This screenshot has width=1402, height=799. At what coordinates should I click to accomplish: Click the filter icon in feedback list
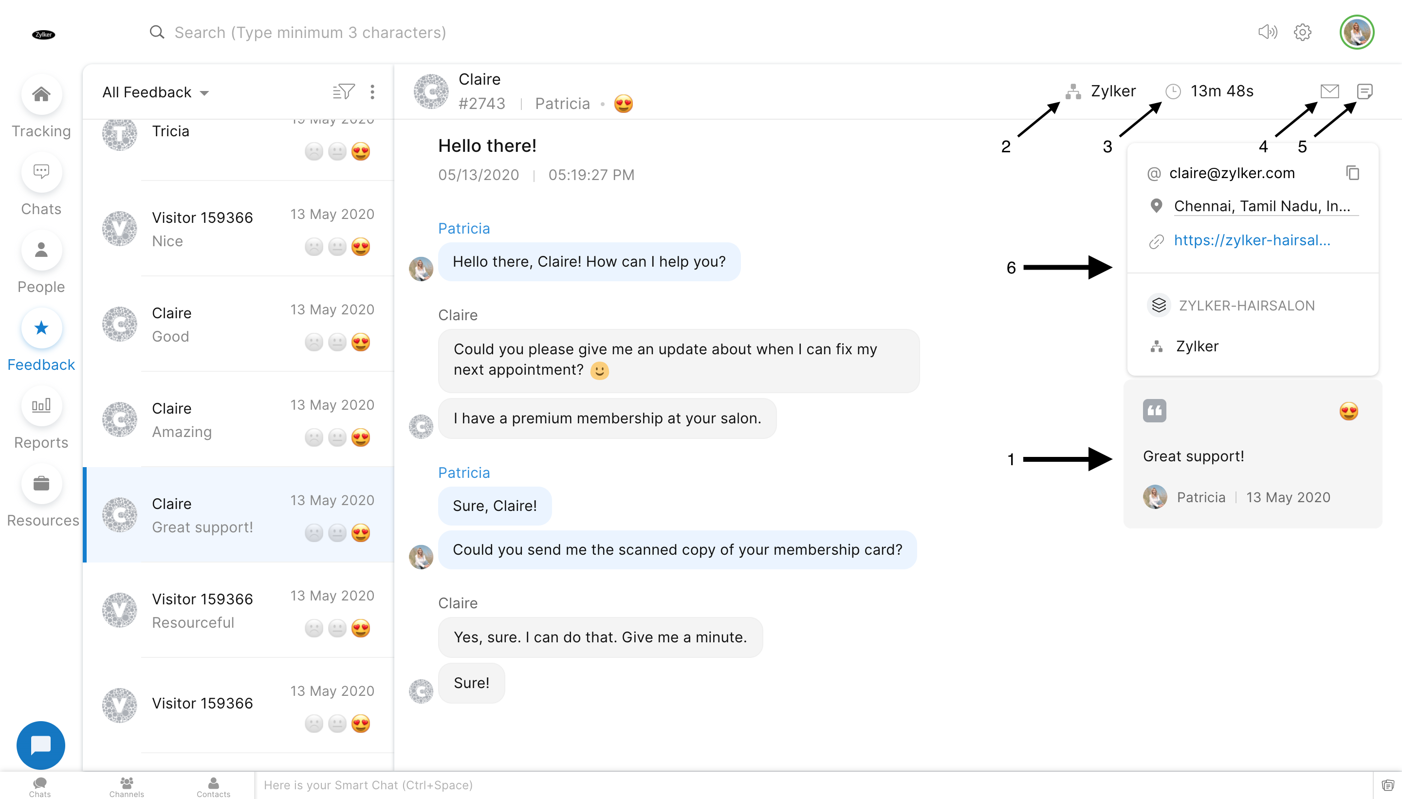344,91
